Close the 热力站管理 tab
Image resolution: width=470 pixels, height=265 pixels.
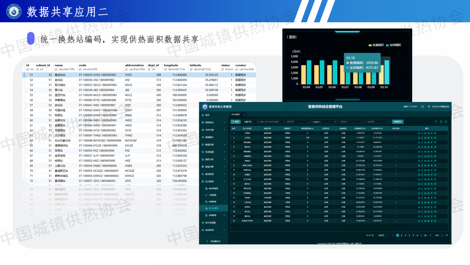(x=244, y=114)
